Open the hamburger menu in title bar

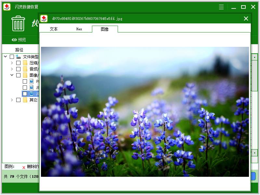(221, 7)
